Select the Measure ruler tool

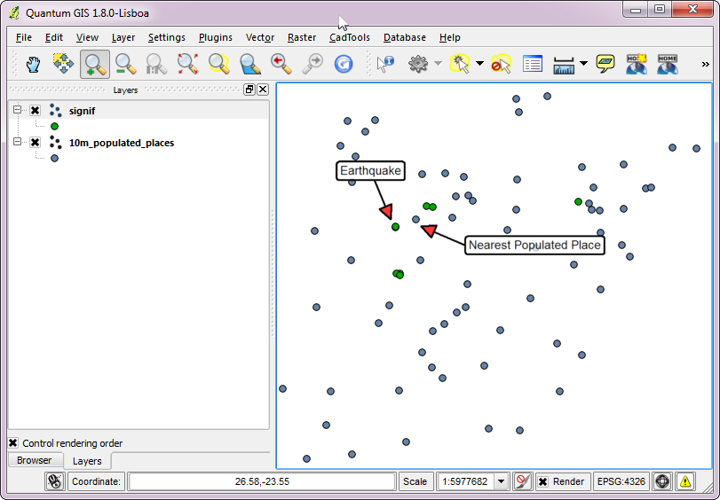click(x=564, y=65)
